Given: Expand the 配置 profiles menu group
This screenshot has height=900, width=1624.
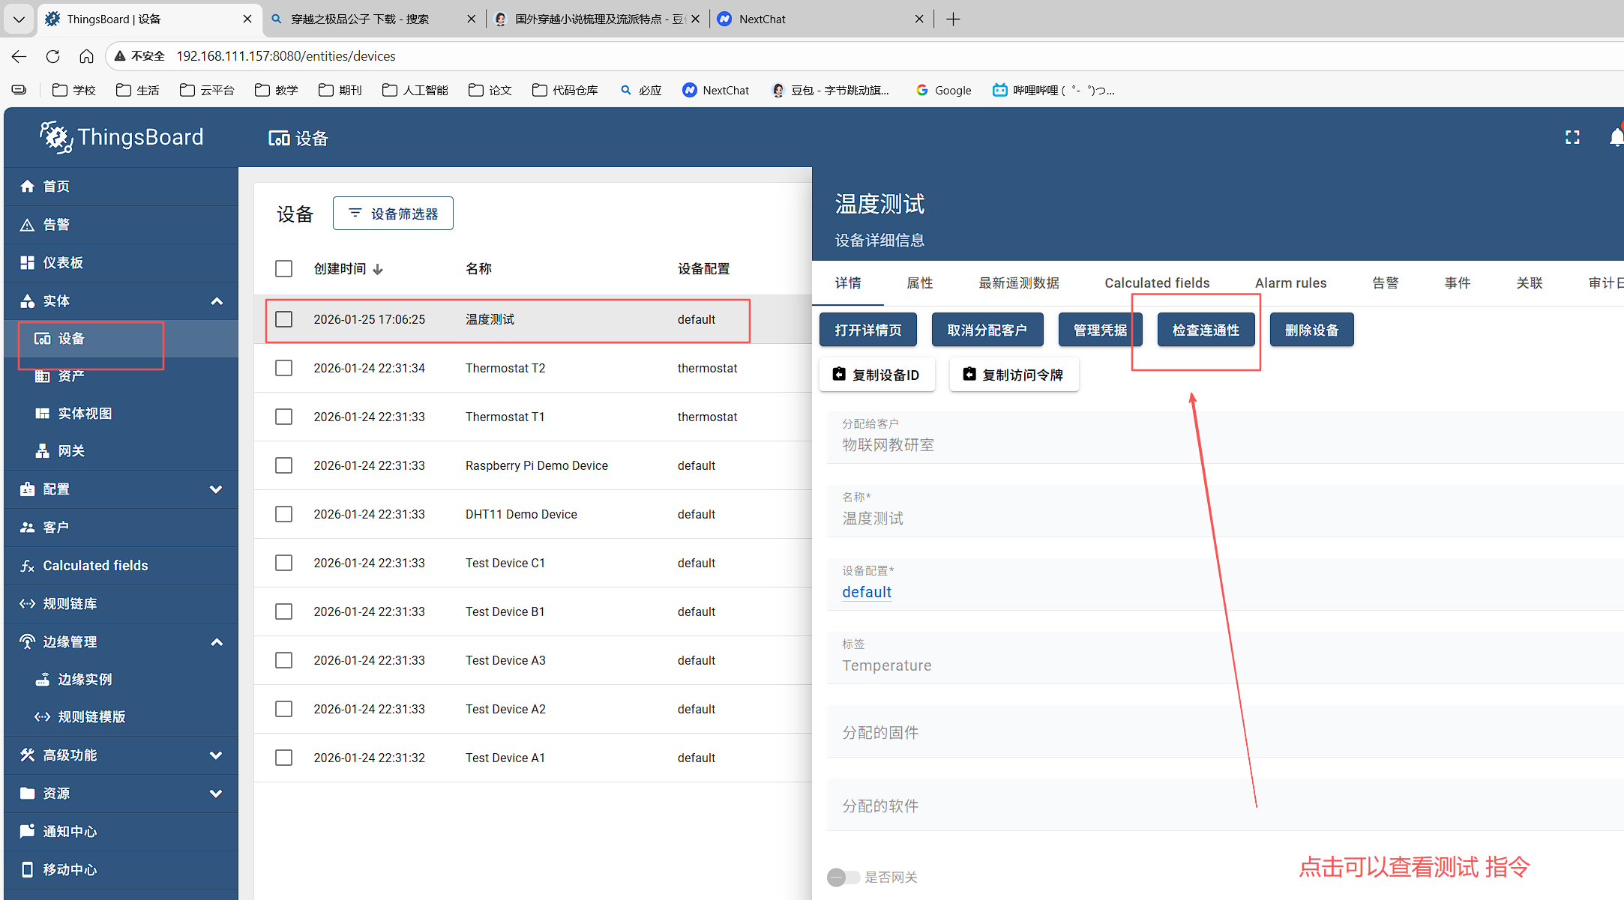Looking at the screenshot, I should pyautogui.click(x=216, y=489).
